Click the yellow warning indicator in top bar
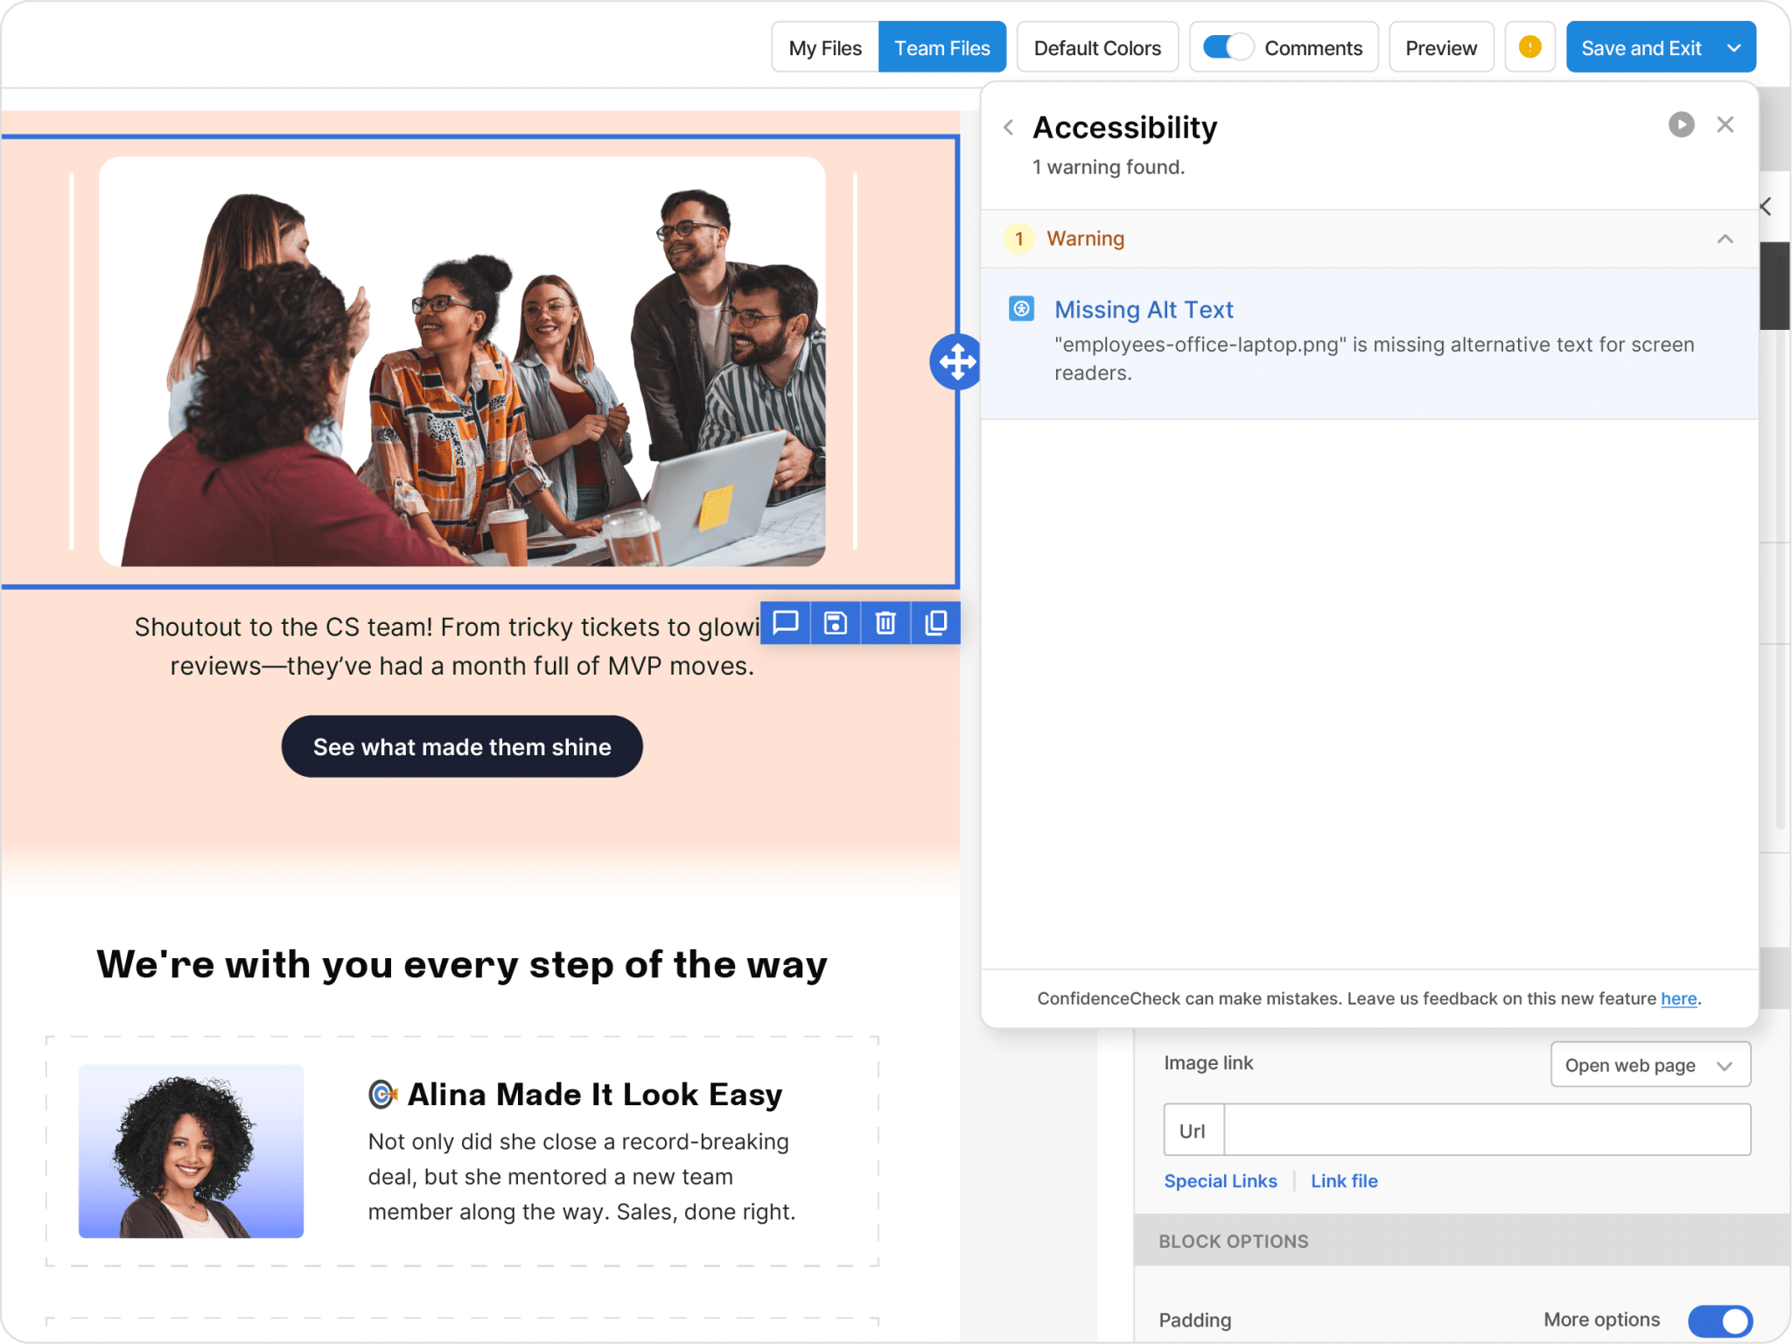The height and width of the screenshot is (1344, 1792). (x=1529, y=47)
